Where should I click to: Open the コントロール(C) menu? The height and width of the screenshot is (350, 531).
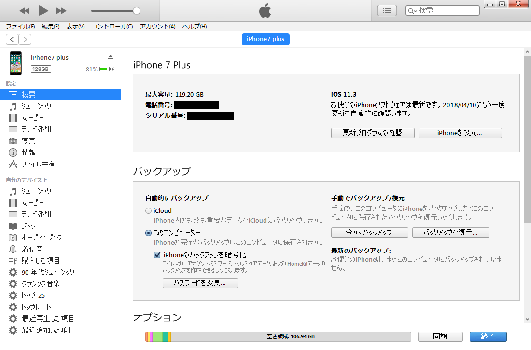112,27
